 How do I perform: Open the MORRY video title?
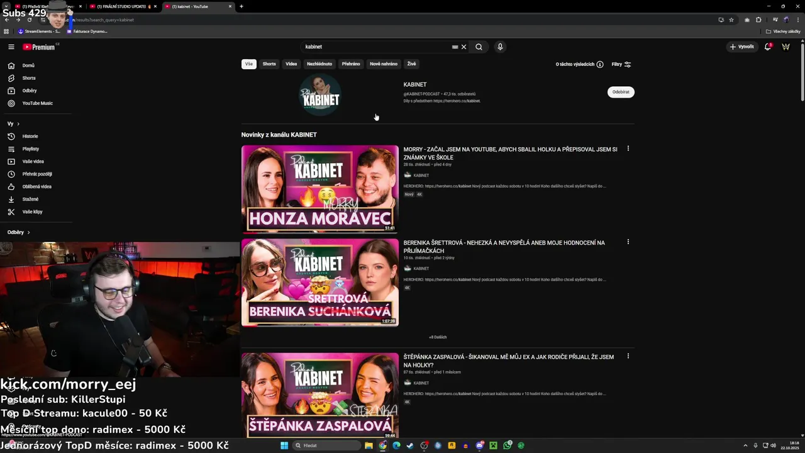[510, 153]
